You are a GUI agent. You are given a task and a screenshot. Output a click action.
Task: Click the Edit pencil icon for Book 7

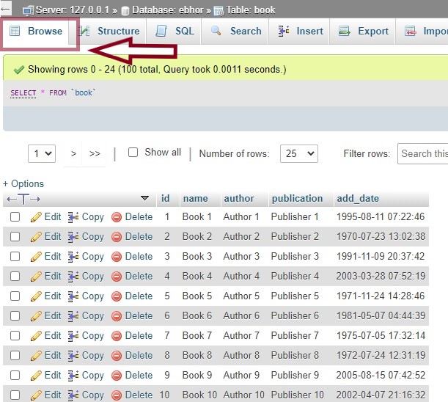(36, 336)
